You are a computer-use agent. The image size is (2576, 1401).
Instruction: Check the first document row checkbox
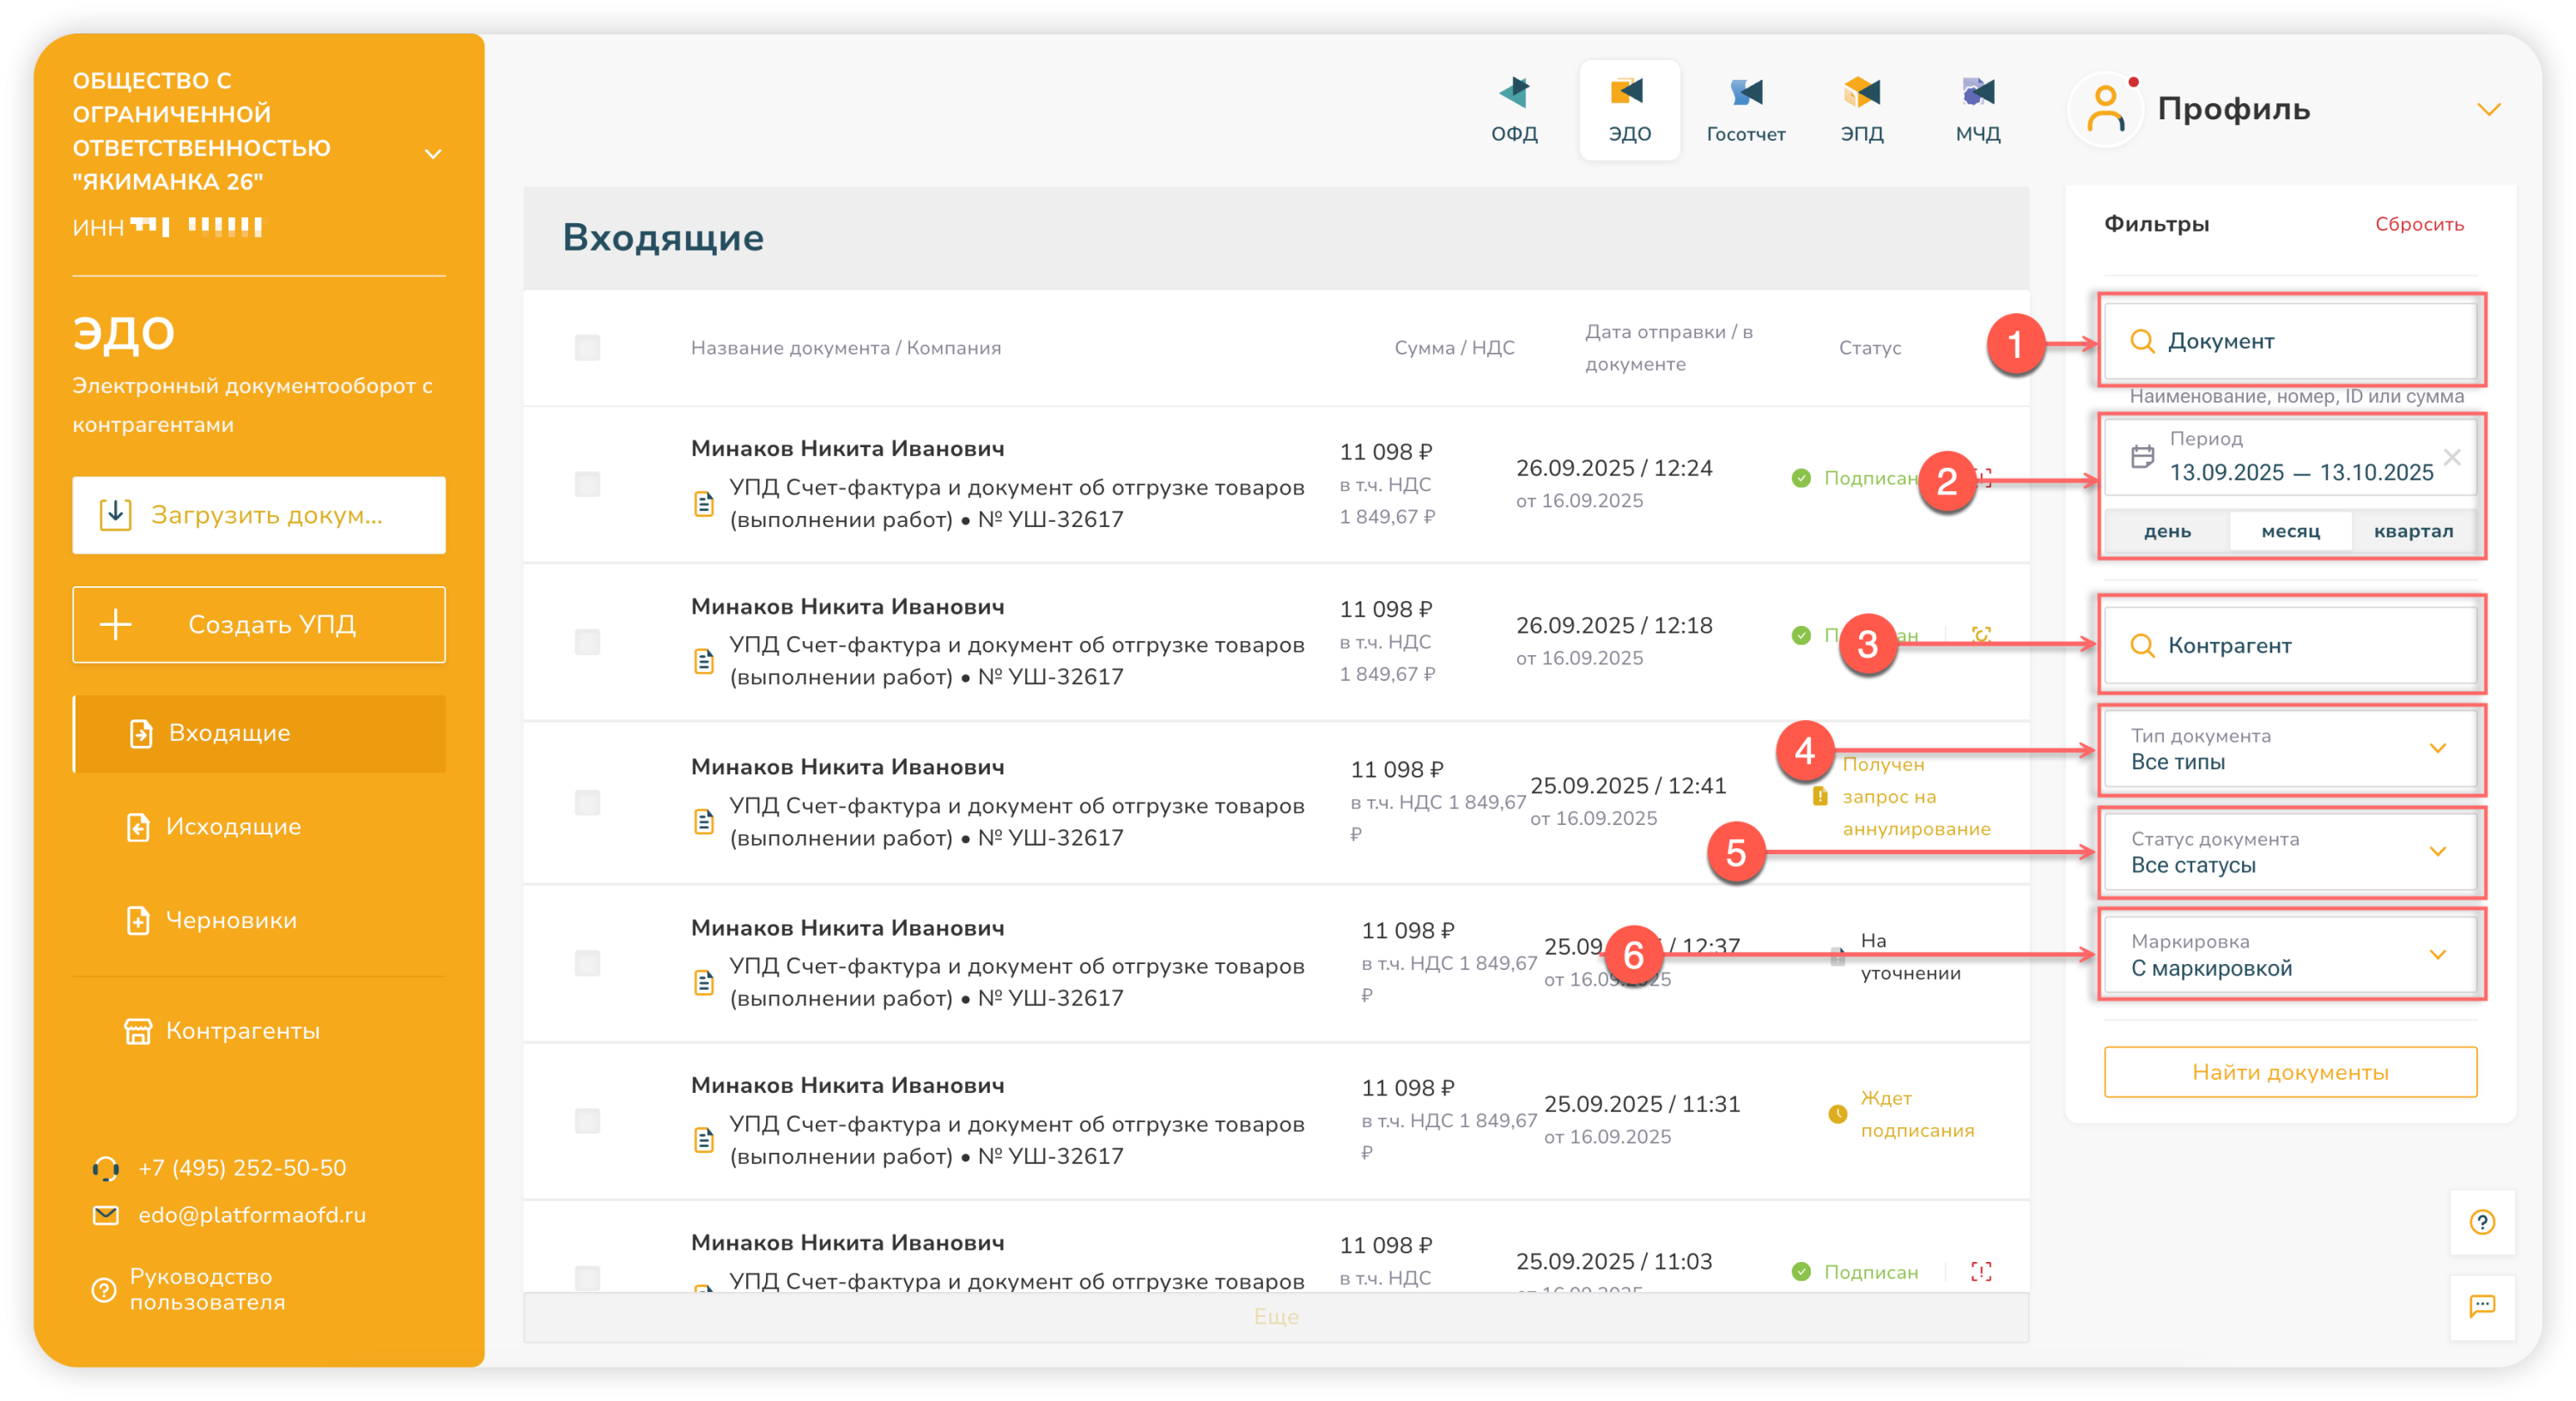[x=587, y=484]
